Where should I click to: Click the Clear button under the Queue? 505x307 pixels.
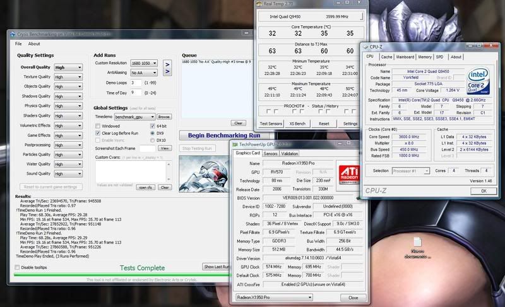pyautogui.click(x=239, y=123)
